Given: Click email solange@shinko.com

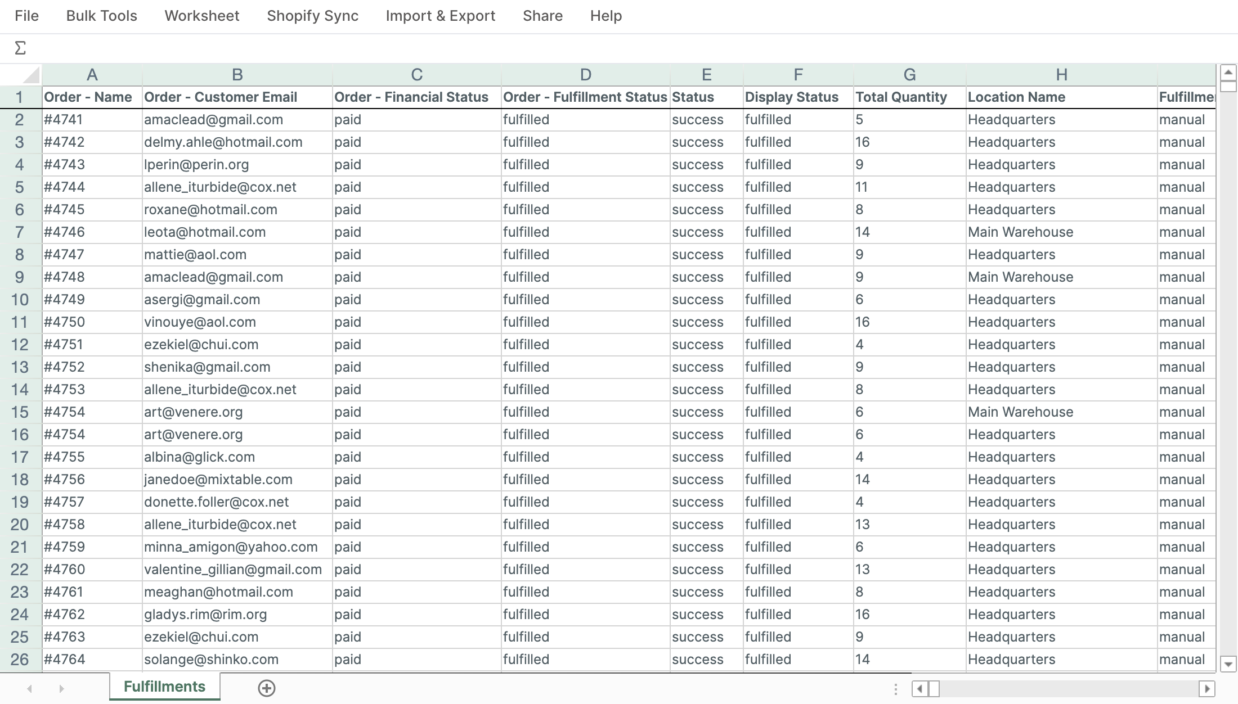Looking at the screenshot, I should click(x=237, y=660).
